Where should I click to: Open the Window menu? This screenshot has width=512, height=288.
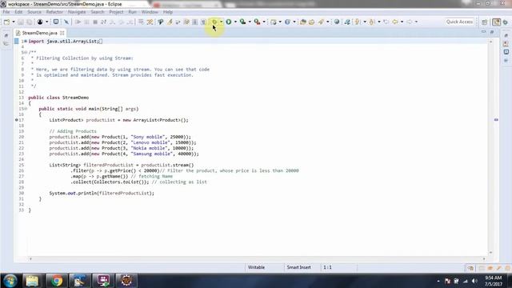[150, 12]
